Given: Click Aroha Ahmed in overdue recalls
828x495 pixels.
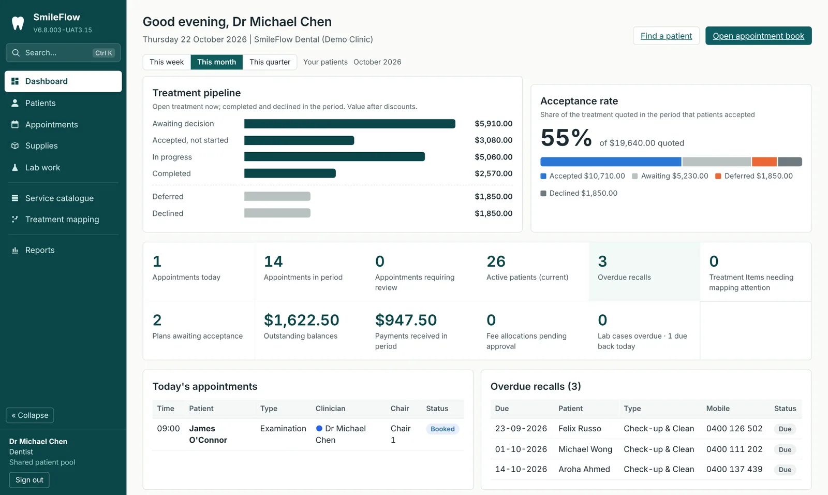Looking at the screenshot, I should pos(584,470).
